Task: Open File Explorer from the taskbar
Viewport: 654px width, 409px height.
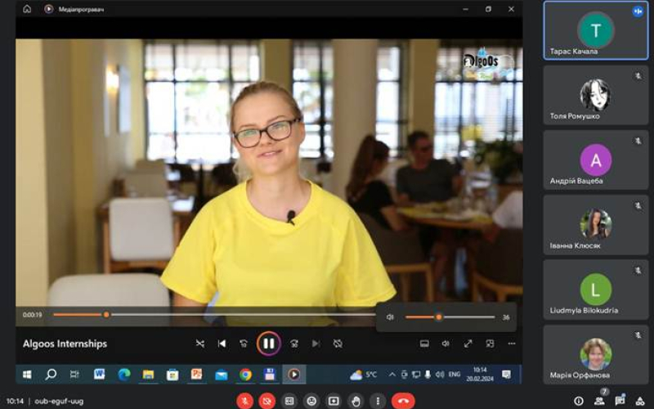Action: pos(148,375)
